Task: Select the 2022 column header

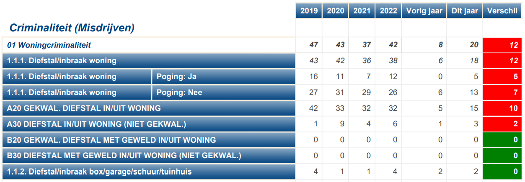Action: (388, 11)
